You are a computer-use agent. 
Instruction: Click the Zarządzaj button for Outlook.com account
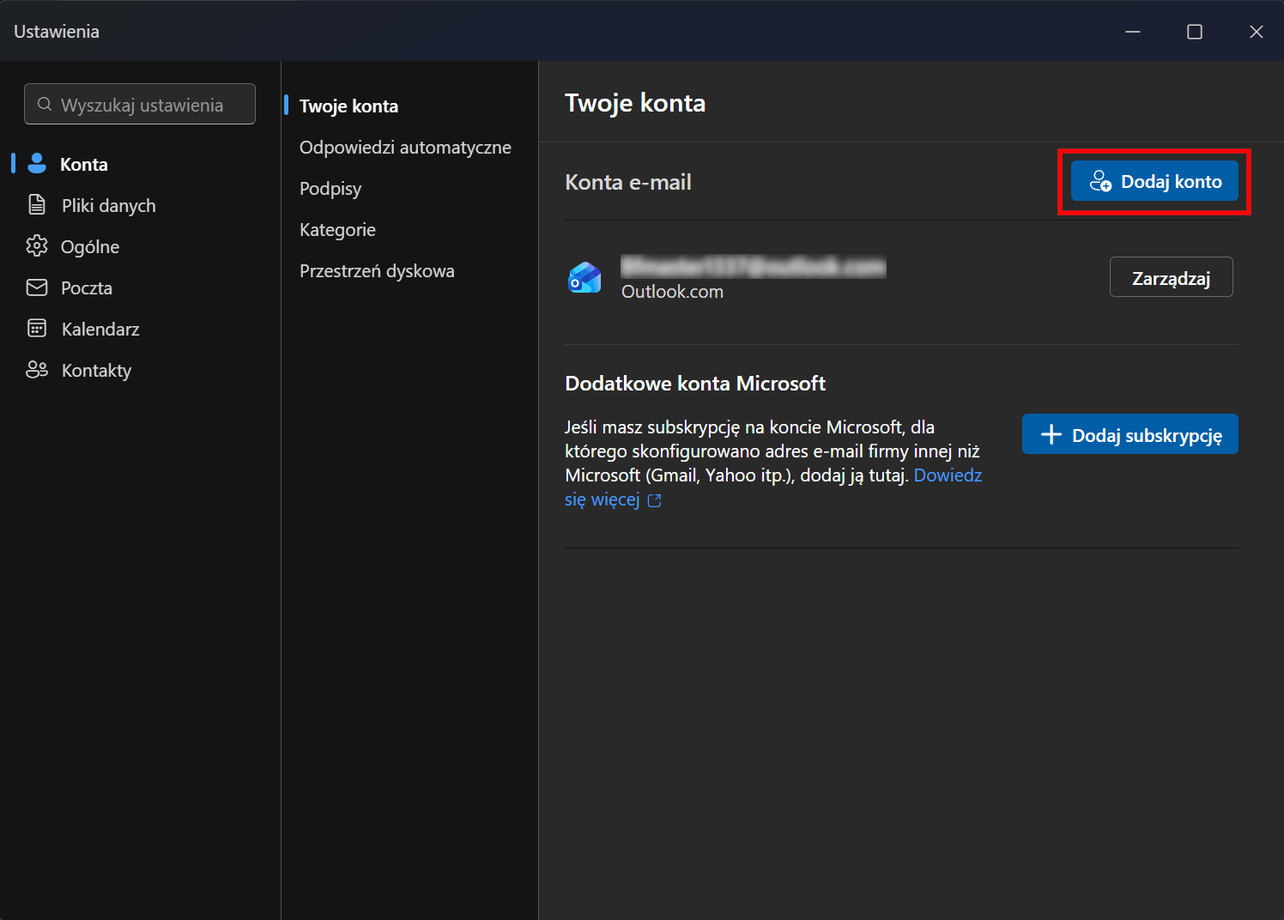tap(1171, 277)
